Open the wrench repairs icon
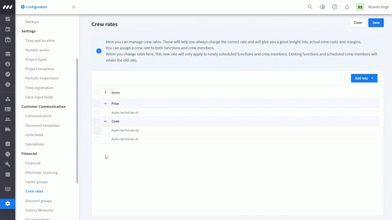Screen dimensions: 392x220 click(x=8, y=164)
